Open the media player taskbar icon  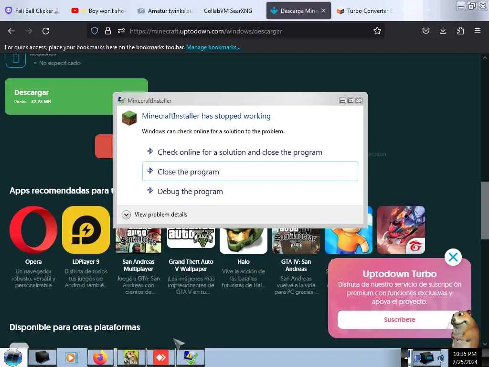[71, 357]
